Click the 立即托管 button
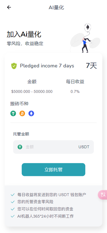Image resolution: width=107 pixels, height=233 pixels. click(x=53, y=170)
